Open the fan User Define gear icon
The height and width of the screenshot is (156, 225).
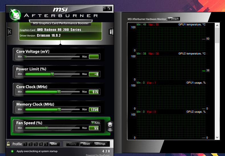110,126
